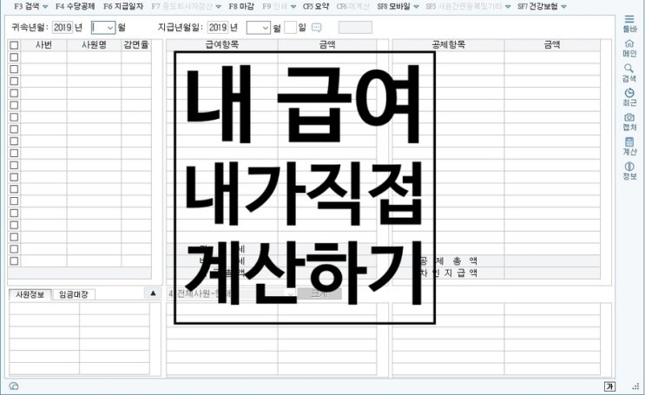The height and width of the screenshot is (395, 645).
Task: Expand the F3 검색 dropdown menu
Action: [45, 7]
